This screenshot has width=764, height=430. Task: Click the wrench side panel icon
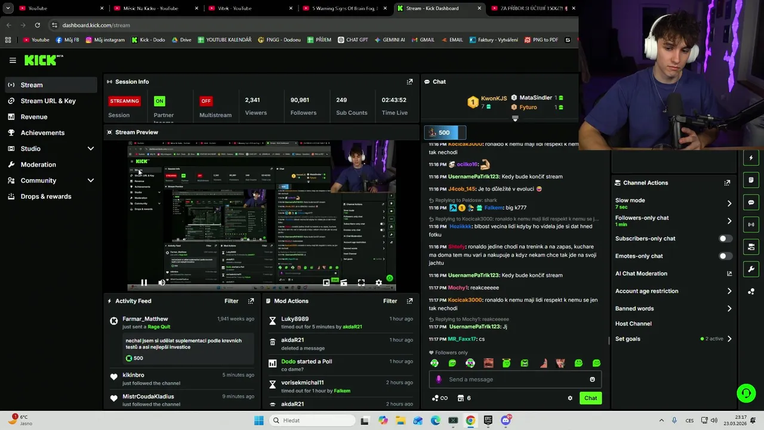[751, 269]
